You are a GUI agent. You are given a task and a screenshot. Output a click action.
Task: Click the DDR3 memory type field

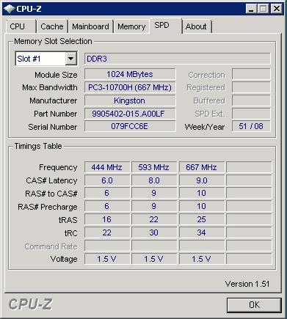point(178,59)
